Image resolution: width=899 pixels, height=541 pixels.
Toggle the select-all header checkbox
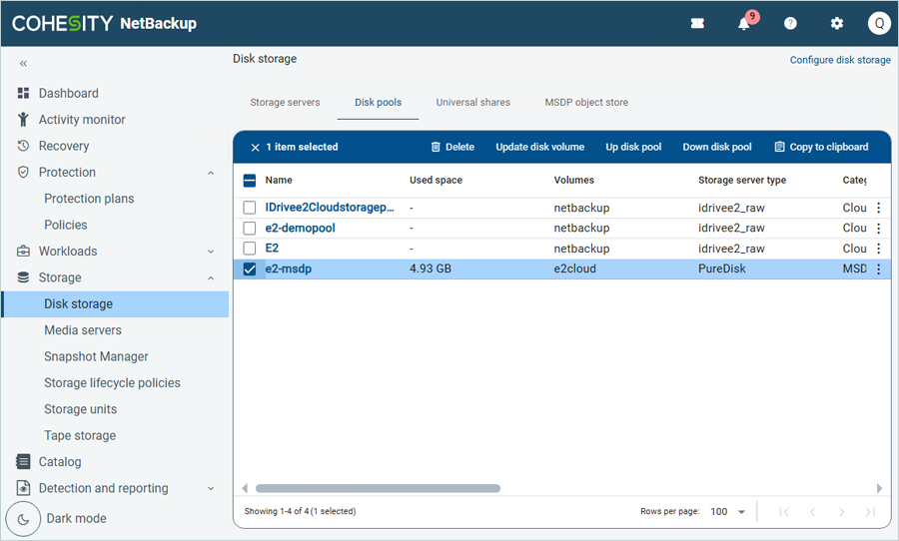point(250,181)
